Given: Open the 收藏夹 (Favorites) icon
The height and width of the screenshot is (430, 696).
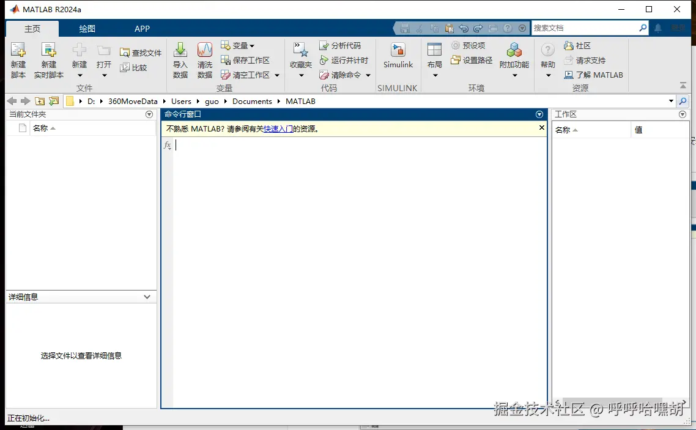Looking at the screenshot, I should click(x=301, y=50).
